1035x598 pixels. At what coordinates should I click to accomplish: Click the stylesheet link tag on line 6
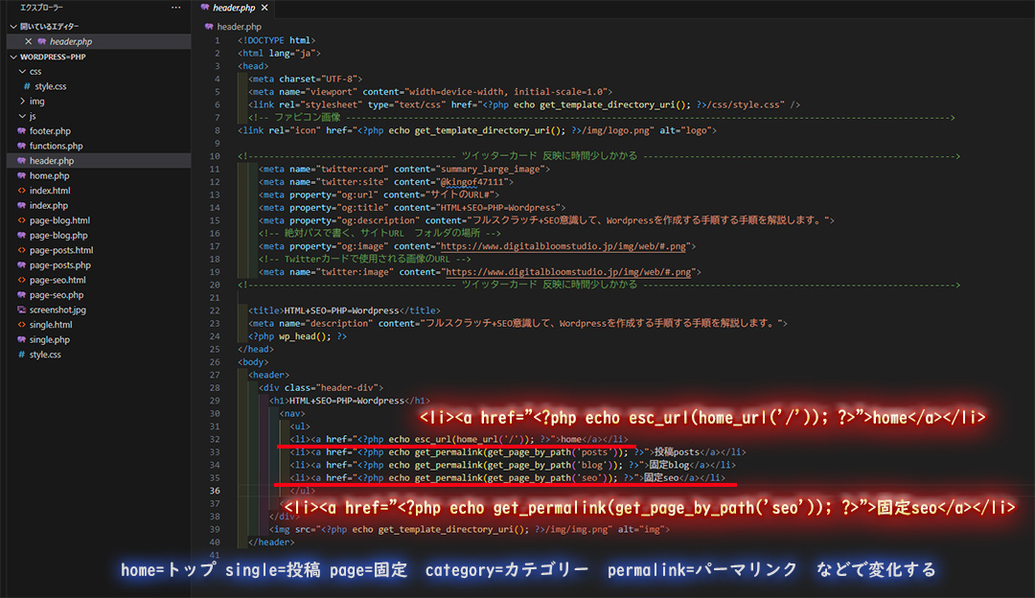pos(524,105)
